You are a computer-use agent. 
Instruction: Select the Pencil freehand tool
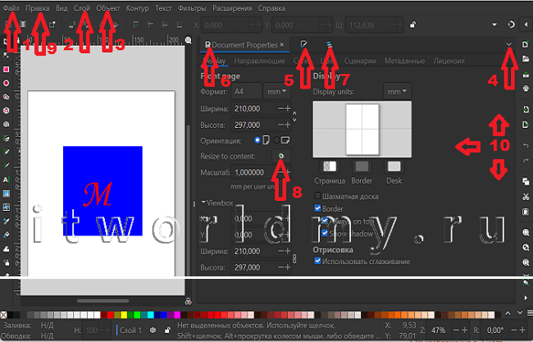point(6,152)
